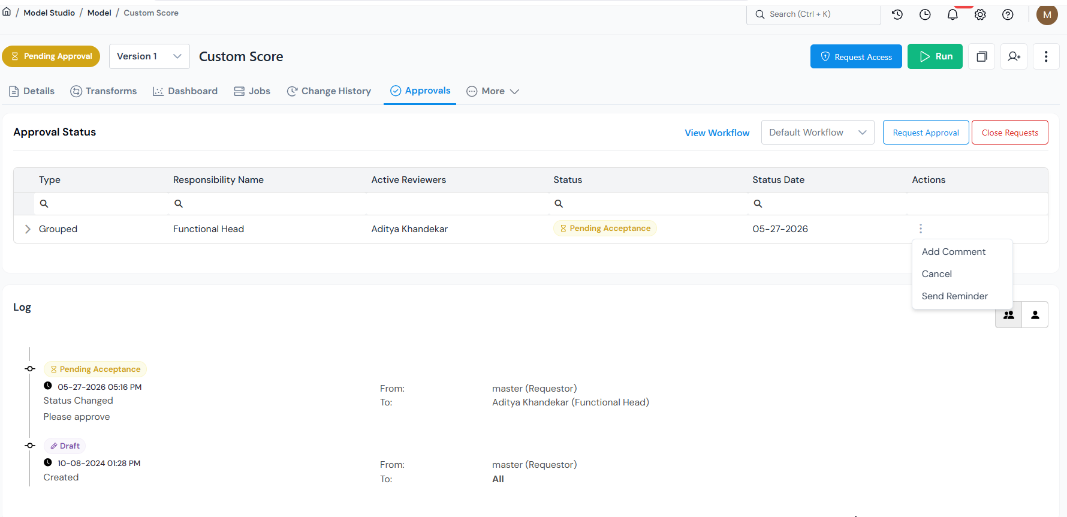Switch to the Jobs tab

252,91
